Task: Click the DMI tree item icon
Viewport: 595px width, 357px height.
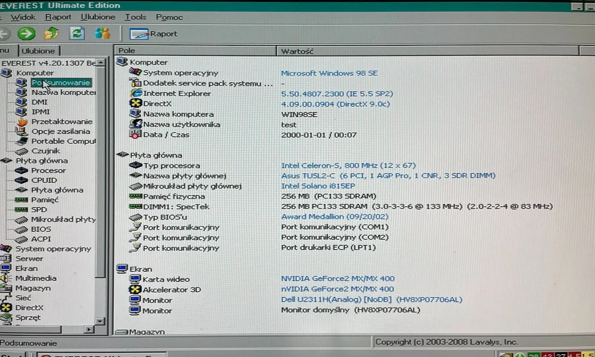Action: point(22,102)
